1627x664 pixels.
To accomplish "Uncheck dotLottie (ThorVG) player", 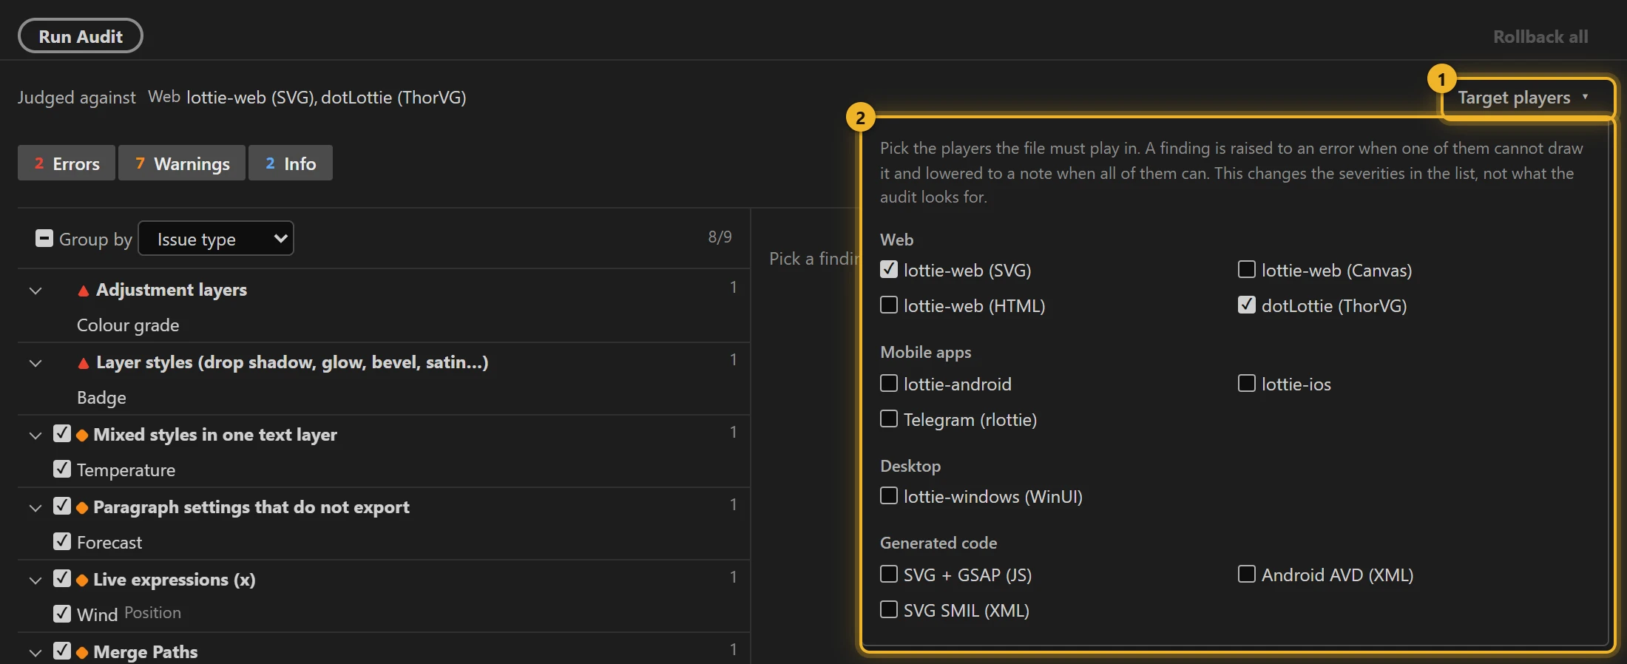I will (1247, 305).
